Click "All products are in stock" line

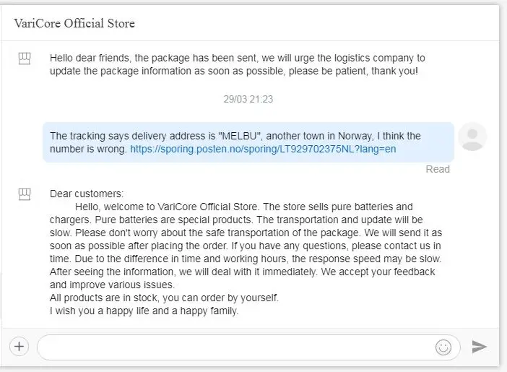pyautogui.click(x=164, y=298)
